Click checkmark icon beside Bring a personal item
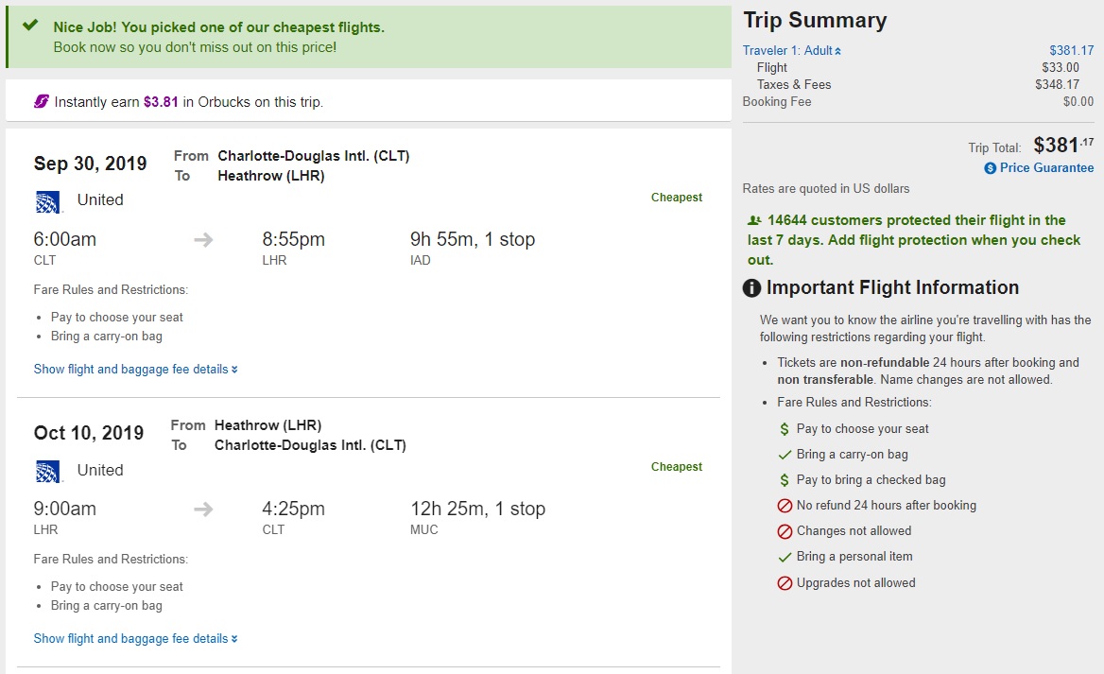This screenshot has height=674, width=1104. coord(785,557)
